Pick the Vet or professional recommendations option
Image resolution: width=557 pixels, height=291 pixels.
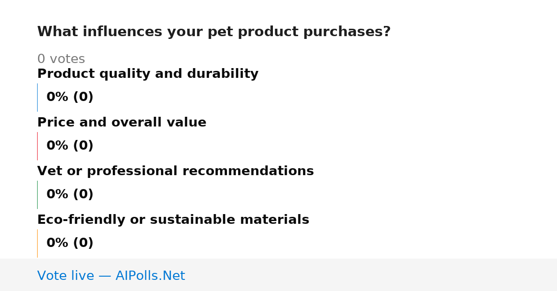175,171
